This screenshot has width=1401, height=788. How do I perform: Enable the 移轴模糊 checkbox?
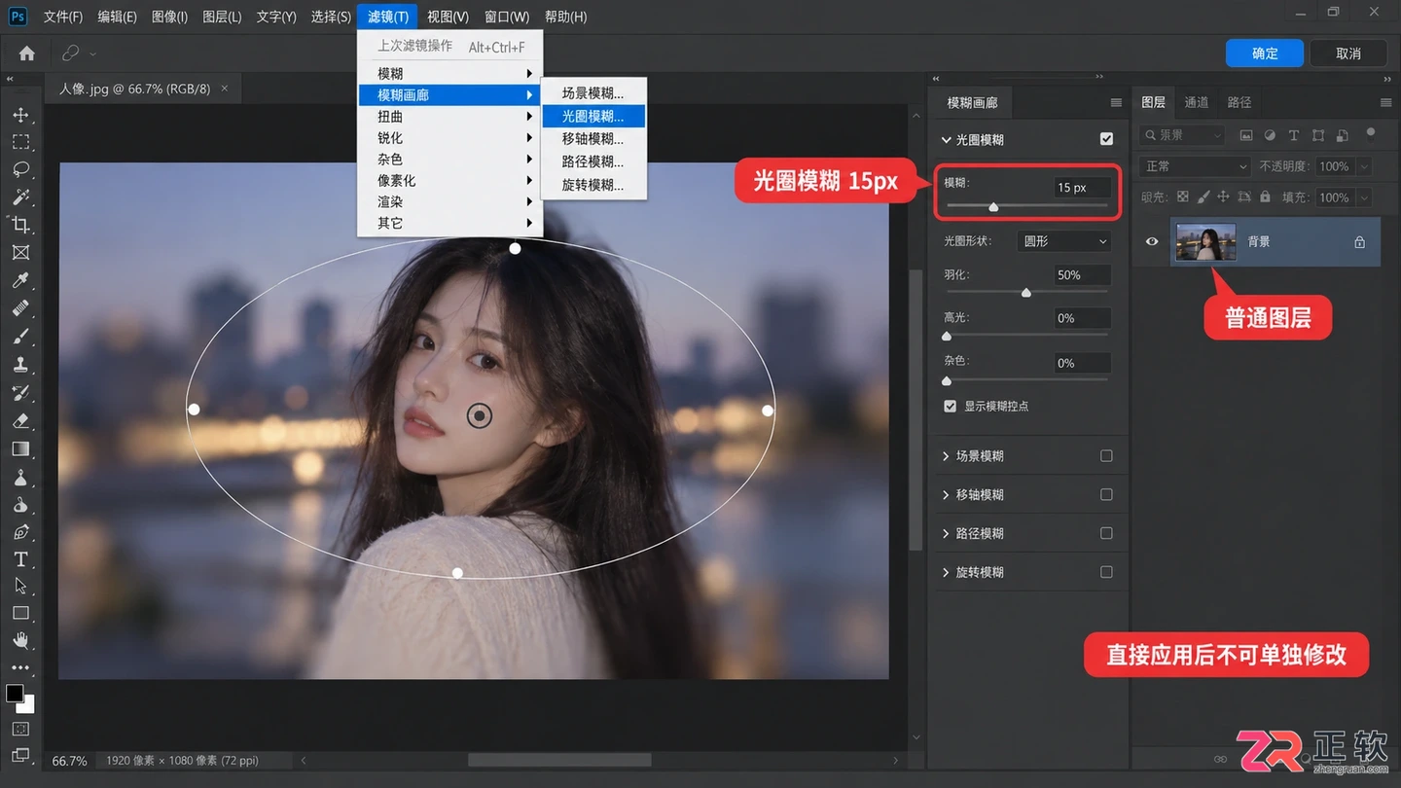[1106, 494]
